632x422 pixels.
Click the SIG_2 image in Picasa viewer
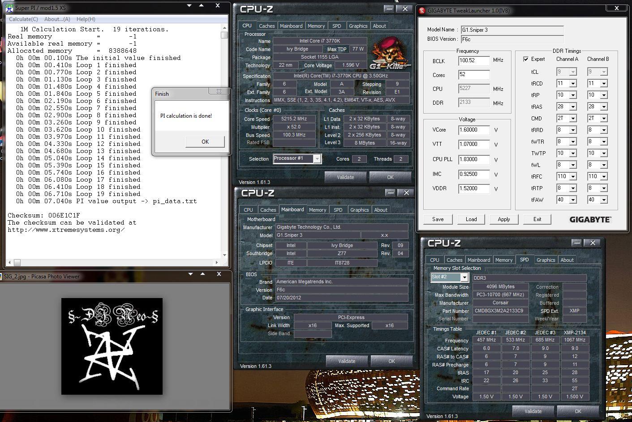click(112, 346)
